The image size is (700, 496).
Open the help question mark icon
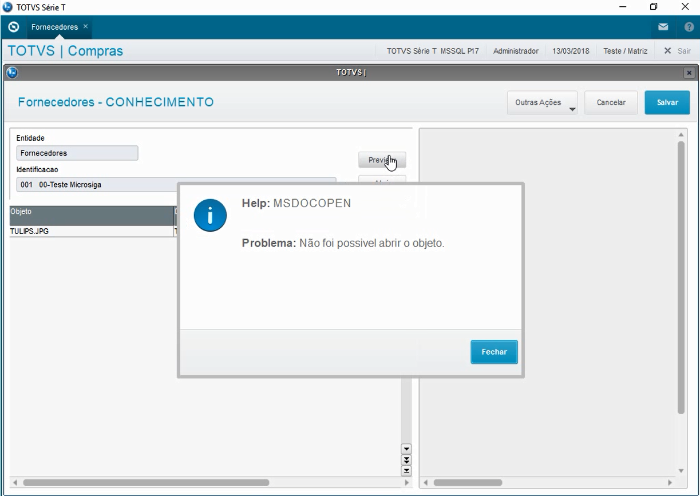point(689,27)
